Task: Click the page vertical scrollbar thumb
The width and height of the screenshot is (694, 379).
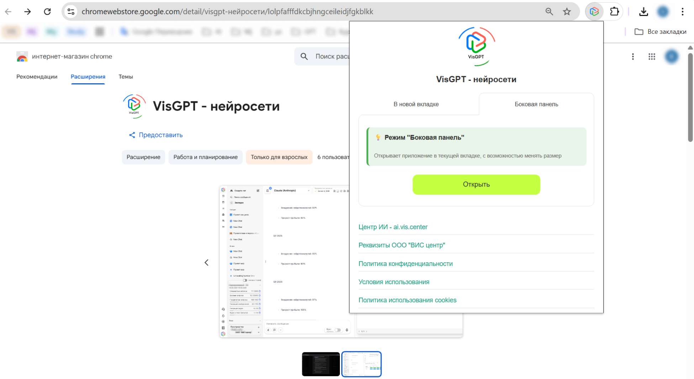Action: (690, 97)
